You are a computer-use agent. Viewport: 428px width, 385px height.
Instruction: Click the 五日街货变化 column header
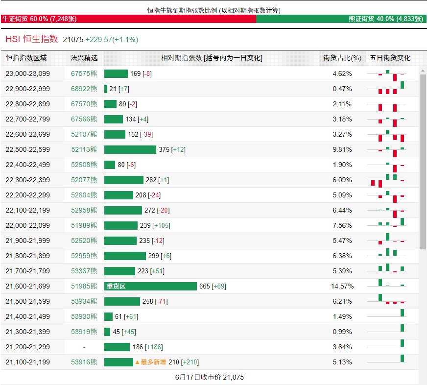click(x=390, y=58)
